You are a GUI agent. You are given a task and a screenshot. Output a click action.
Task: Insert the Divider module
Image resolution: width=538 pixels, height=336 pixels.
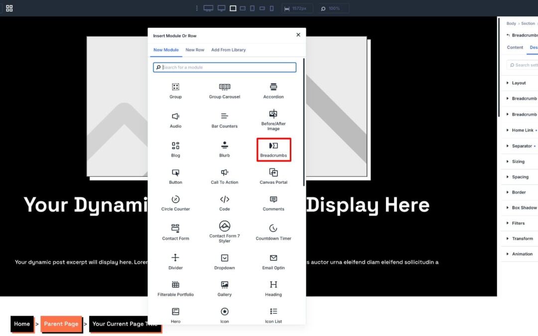click(175, 262)
